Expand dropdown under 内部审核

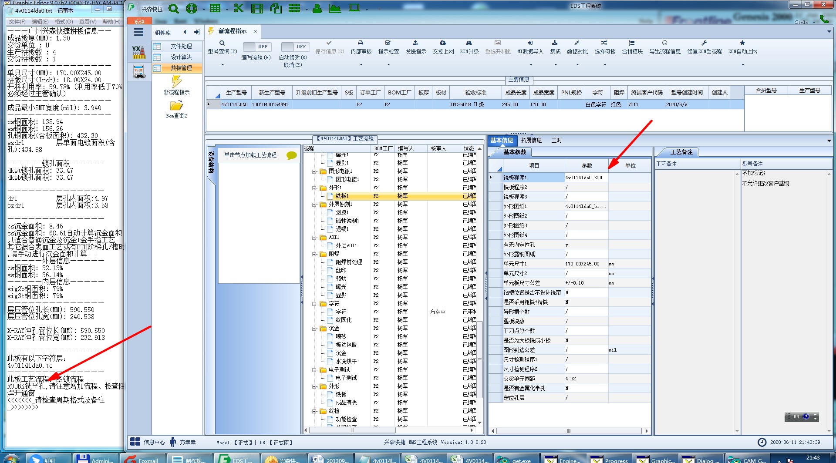tap(361, 65)
